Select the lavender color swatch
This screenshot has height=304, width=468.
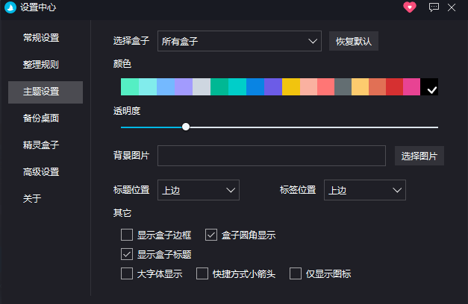tap(184, 86)
